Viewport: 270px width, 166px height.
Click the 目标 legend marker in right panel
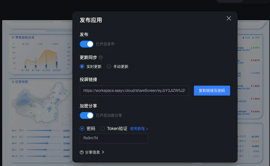pyautogui.click(x=253, y=38)
